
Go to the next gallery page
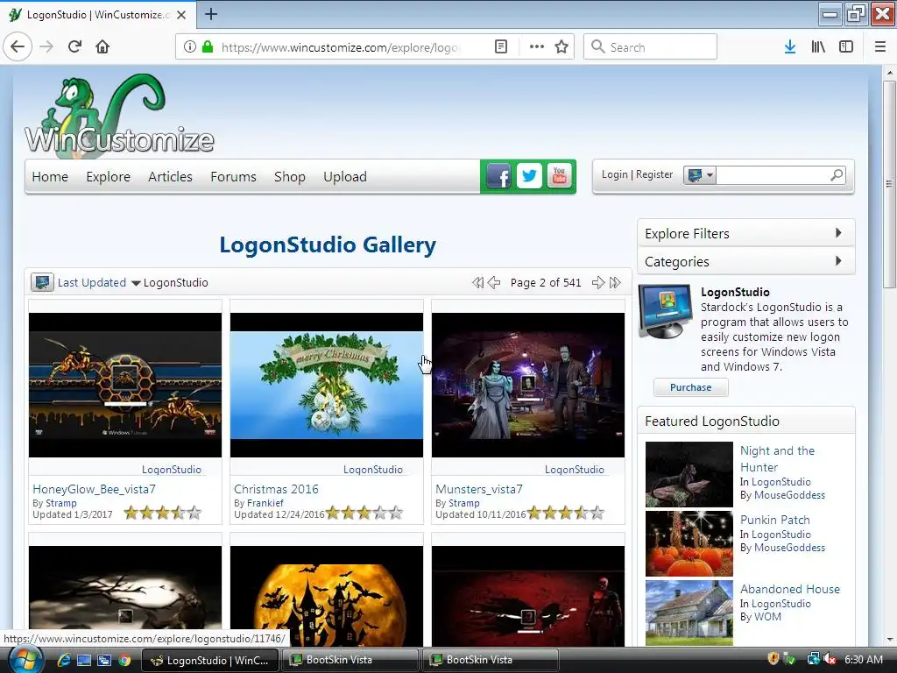pos(597,283)
